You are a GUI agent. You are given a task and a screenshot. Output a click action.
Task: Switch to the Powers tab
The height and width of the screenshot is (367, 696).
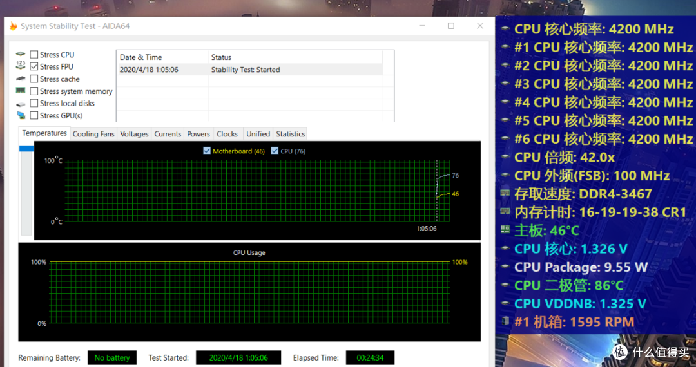(198, 134)
